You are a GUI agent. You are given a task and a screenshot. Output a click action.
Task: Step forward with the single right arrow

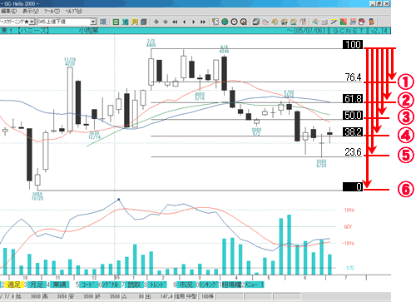[194, 22]
